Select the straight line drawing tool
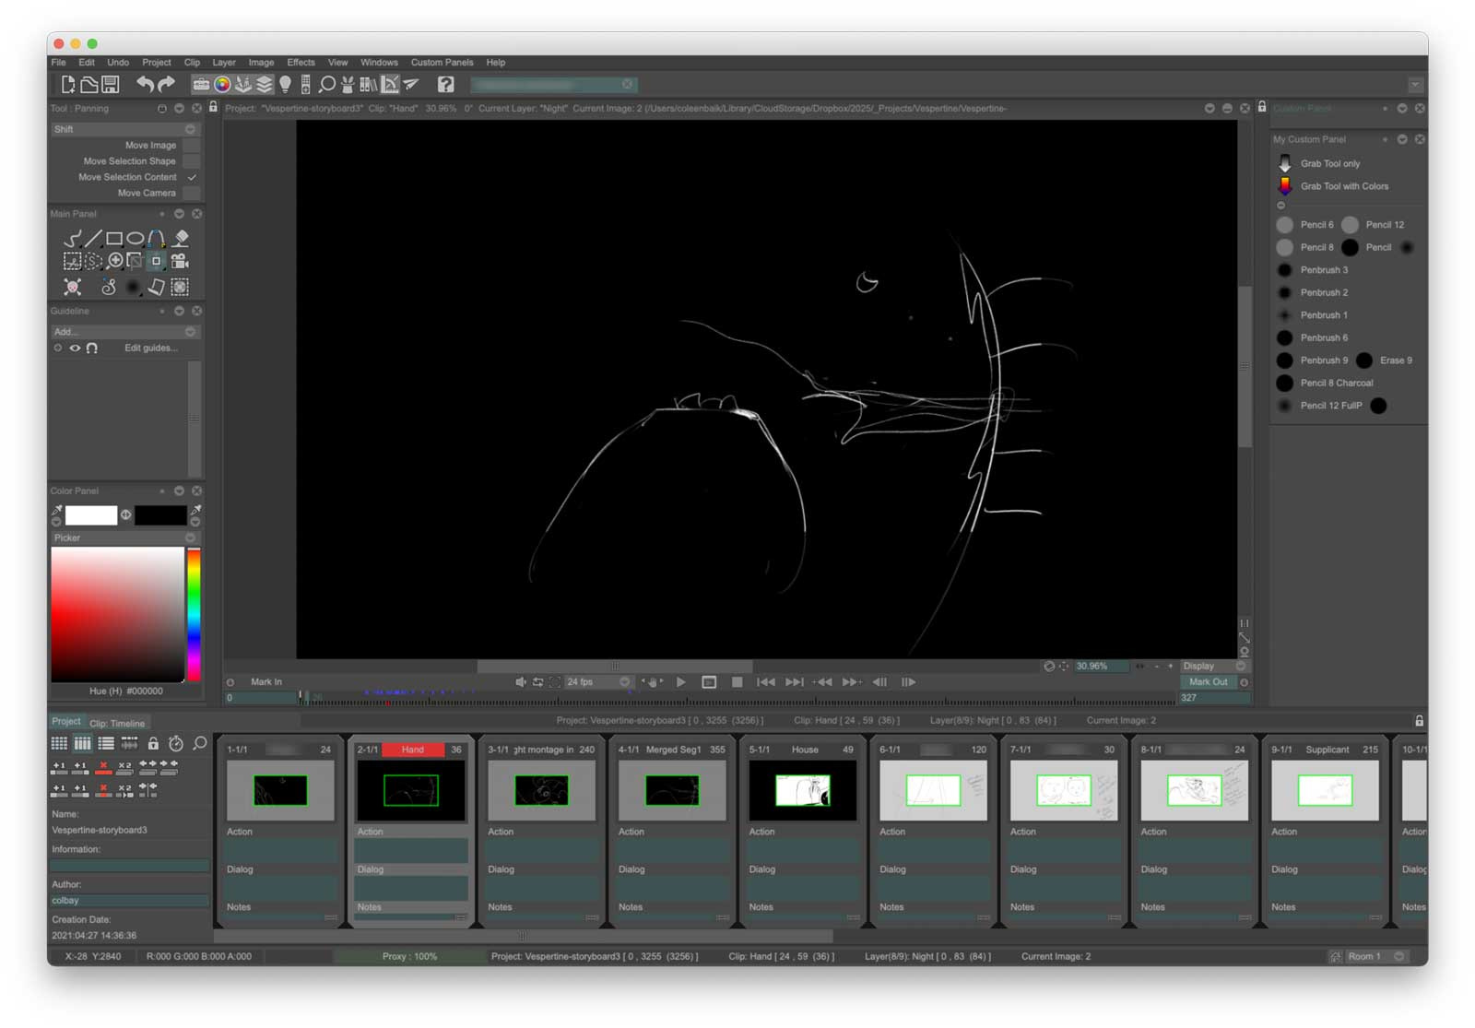This screenshot has width=1475, height=1028. (x=93, y=239)
